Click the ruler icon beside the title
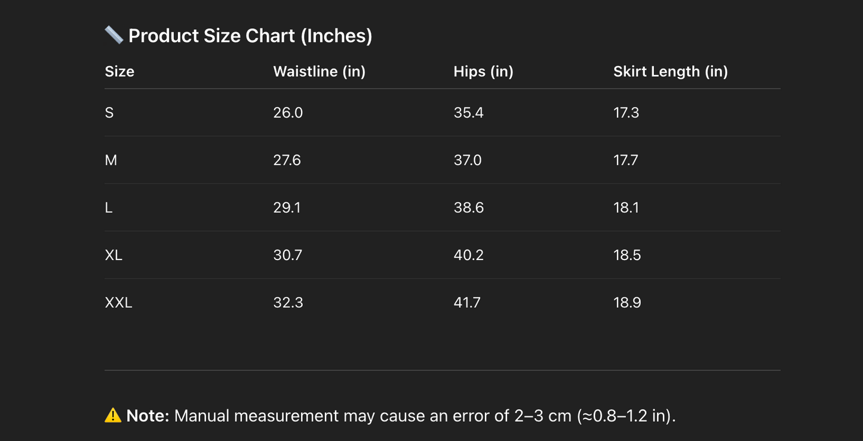 pyautogui.click(x=113, y=35)
